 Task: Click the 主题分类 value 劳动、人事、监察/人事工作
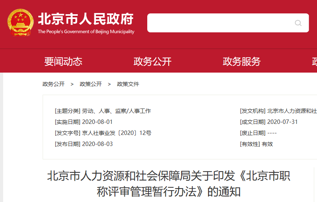coord(116,111)
